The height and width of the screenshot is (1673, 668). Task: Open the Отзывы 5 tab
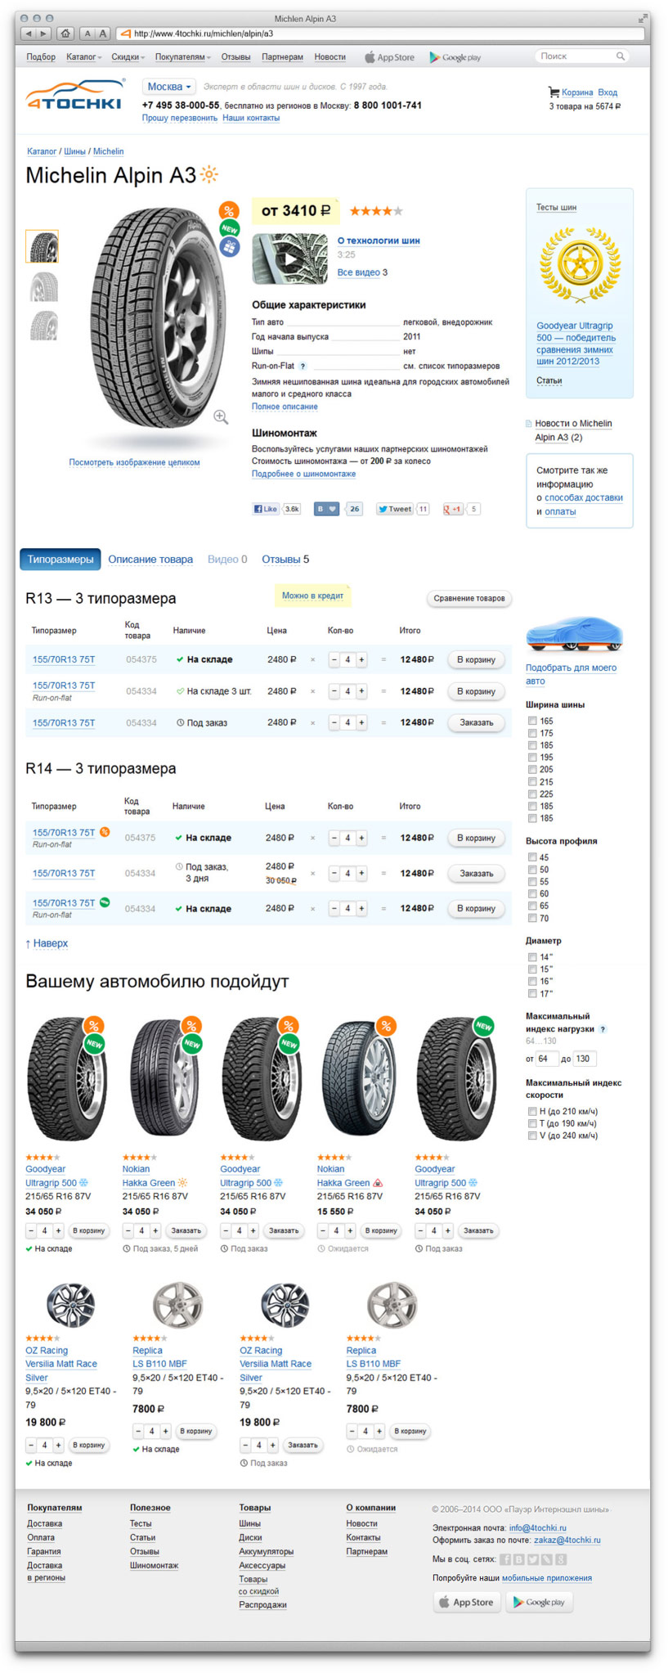tap(285, 560)
